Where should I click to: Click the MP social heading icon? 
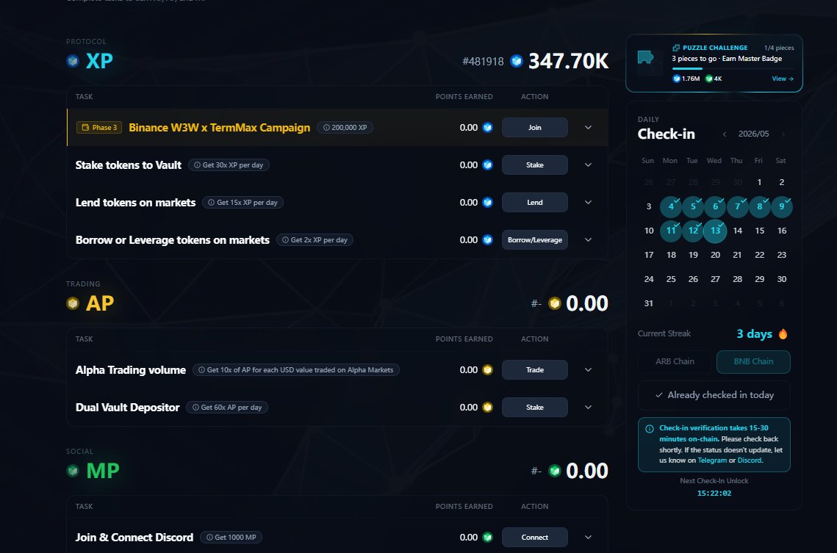pos(73,471)
